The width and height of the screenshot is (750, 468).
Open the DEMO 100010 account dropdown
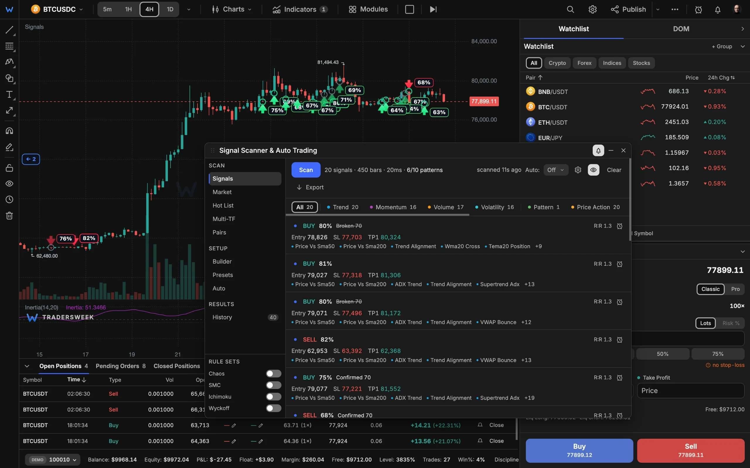click(52, 460)
